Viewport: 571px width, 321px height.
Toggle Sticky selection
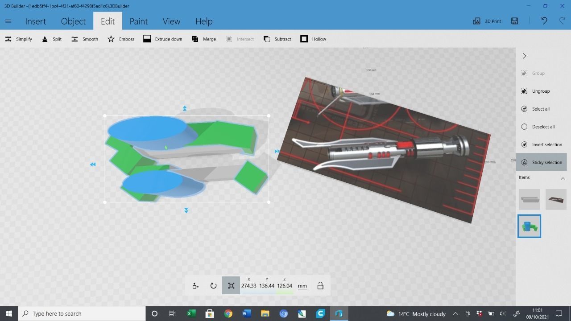point(541,162)
